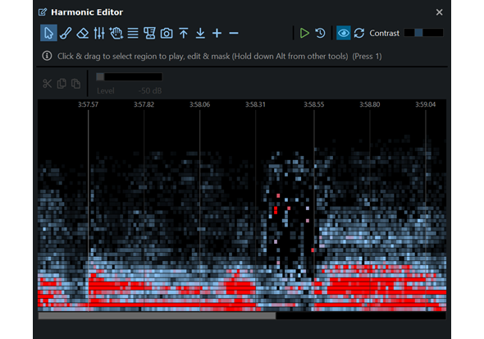Screen dimensions: 484x339
Task: Click the Level slider bar
Action: pos(129,76)
